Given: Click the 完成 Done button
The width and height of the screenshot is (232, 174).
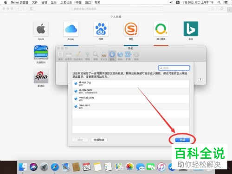Looking at the screenshot, I should 182,140.
